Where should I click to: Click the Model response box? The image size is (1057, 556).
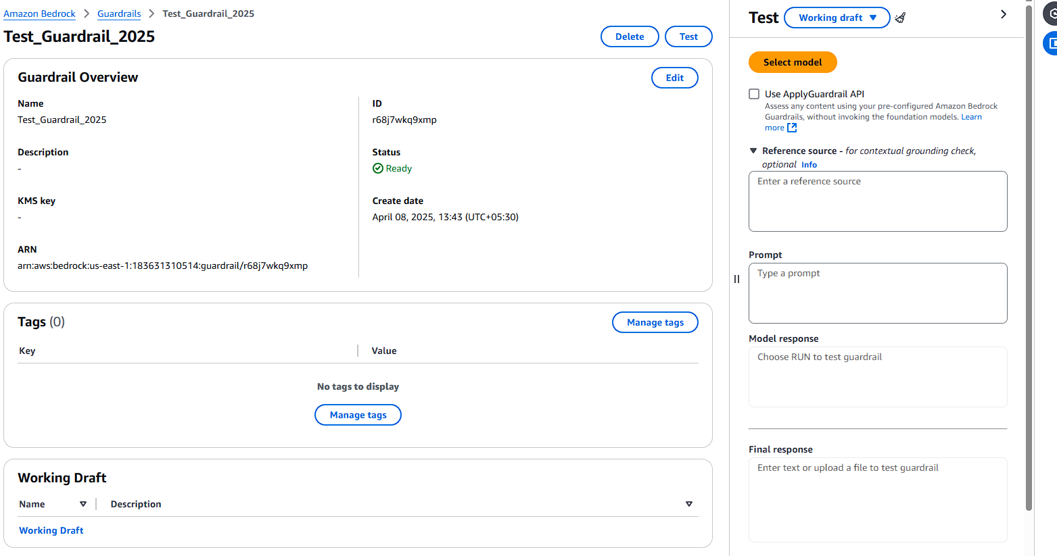[878, 377]
